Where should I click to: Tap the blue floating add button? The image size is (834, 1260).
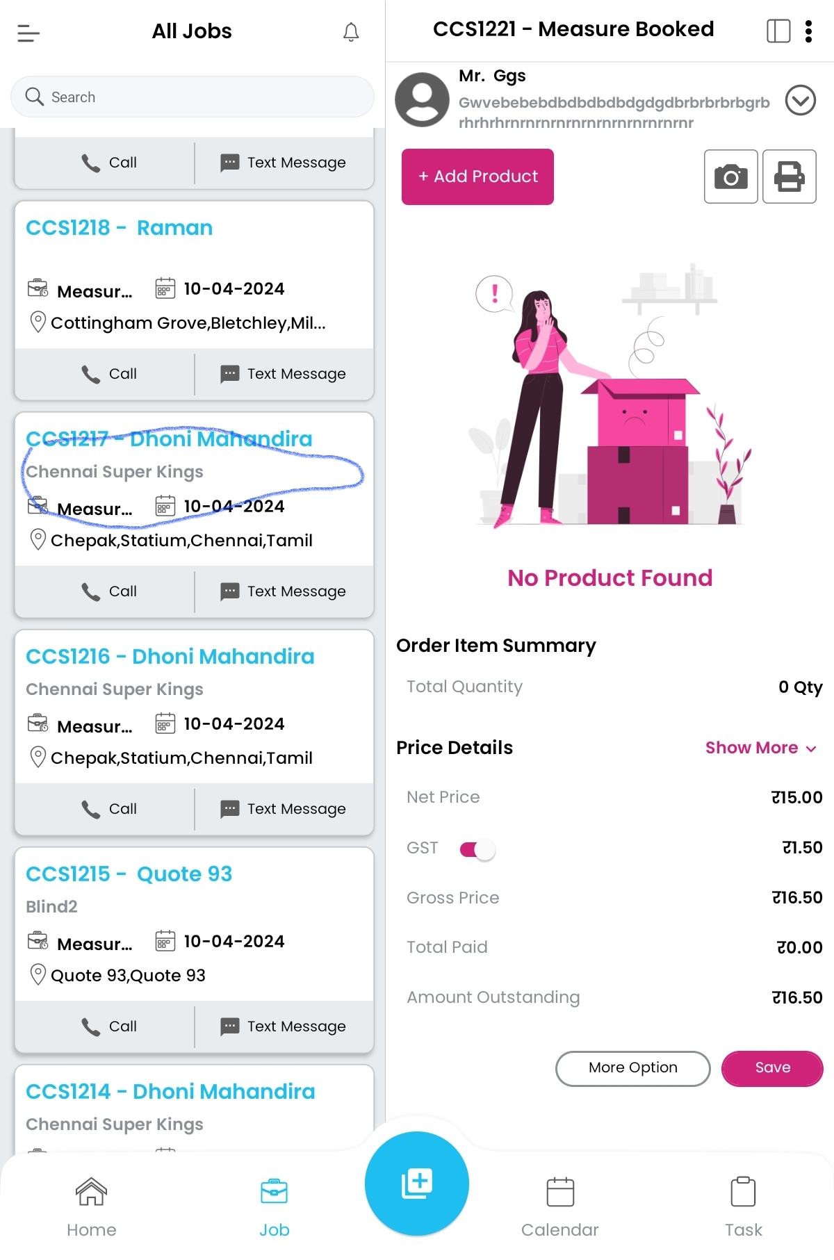tap(417, 1183)
